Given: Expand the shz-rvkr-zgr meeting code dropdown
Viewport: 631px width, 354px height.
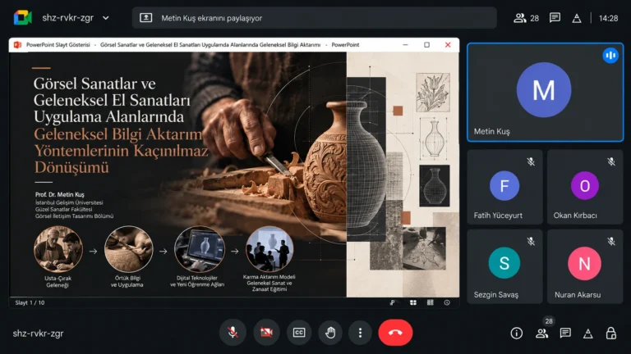Looking at the screenshot, I should (106, 18).
